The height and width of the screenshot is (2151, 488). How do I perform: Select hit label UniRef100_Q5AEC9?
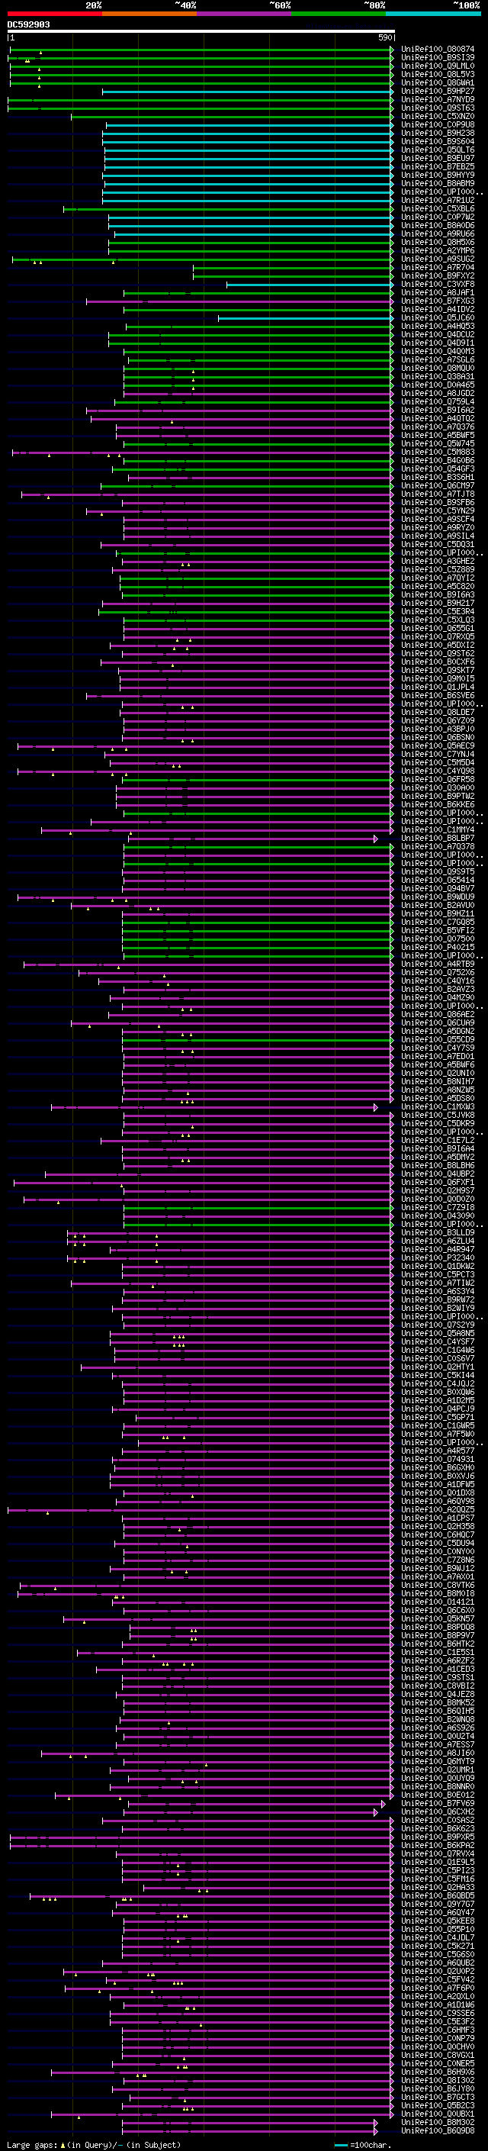(x=438, y=745)
